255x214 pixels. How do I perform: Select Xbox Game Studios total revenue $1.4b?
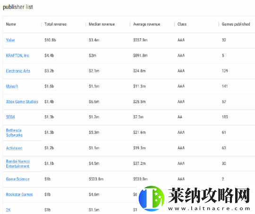coord(49,102)
